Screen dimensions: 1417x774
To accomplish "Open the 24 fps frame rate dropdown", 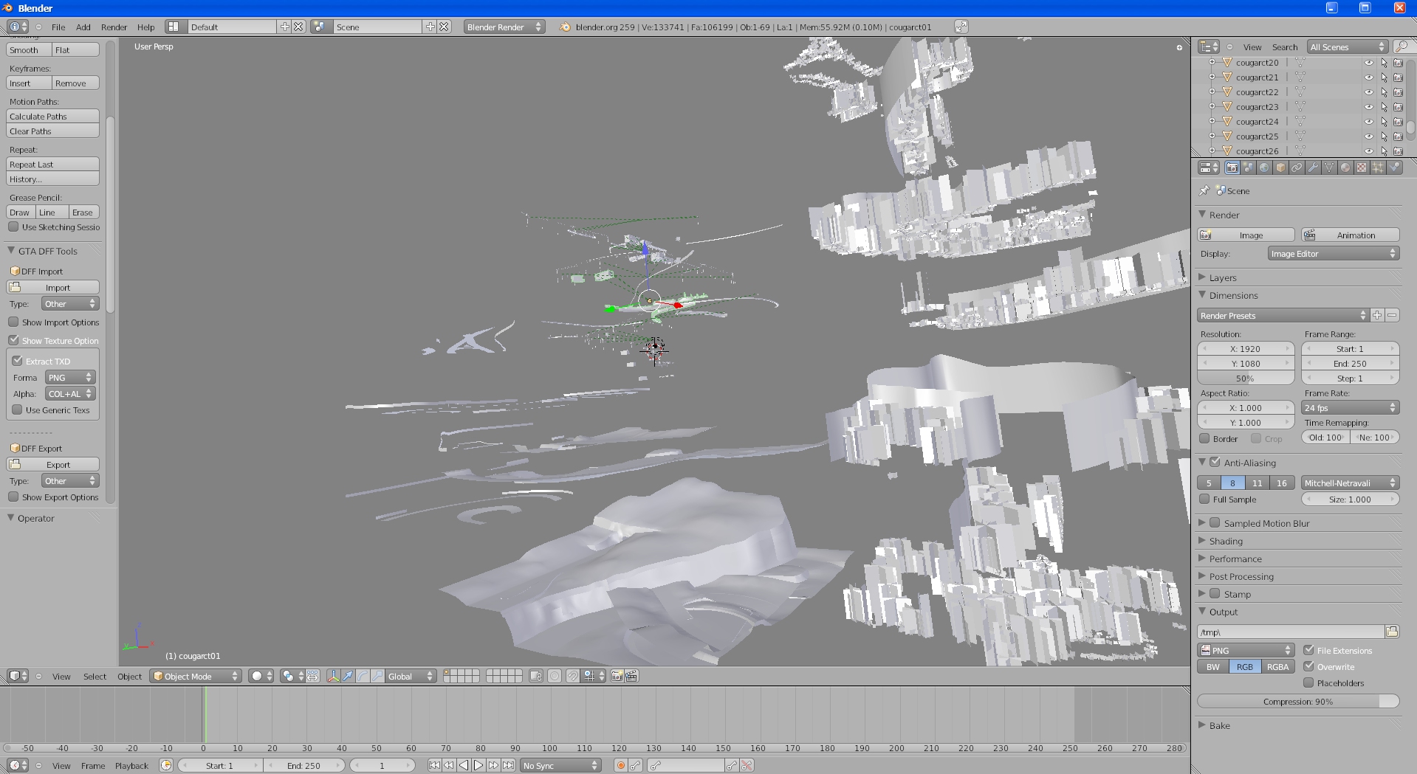I will click(x=1351, y=407).
